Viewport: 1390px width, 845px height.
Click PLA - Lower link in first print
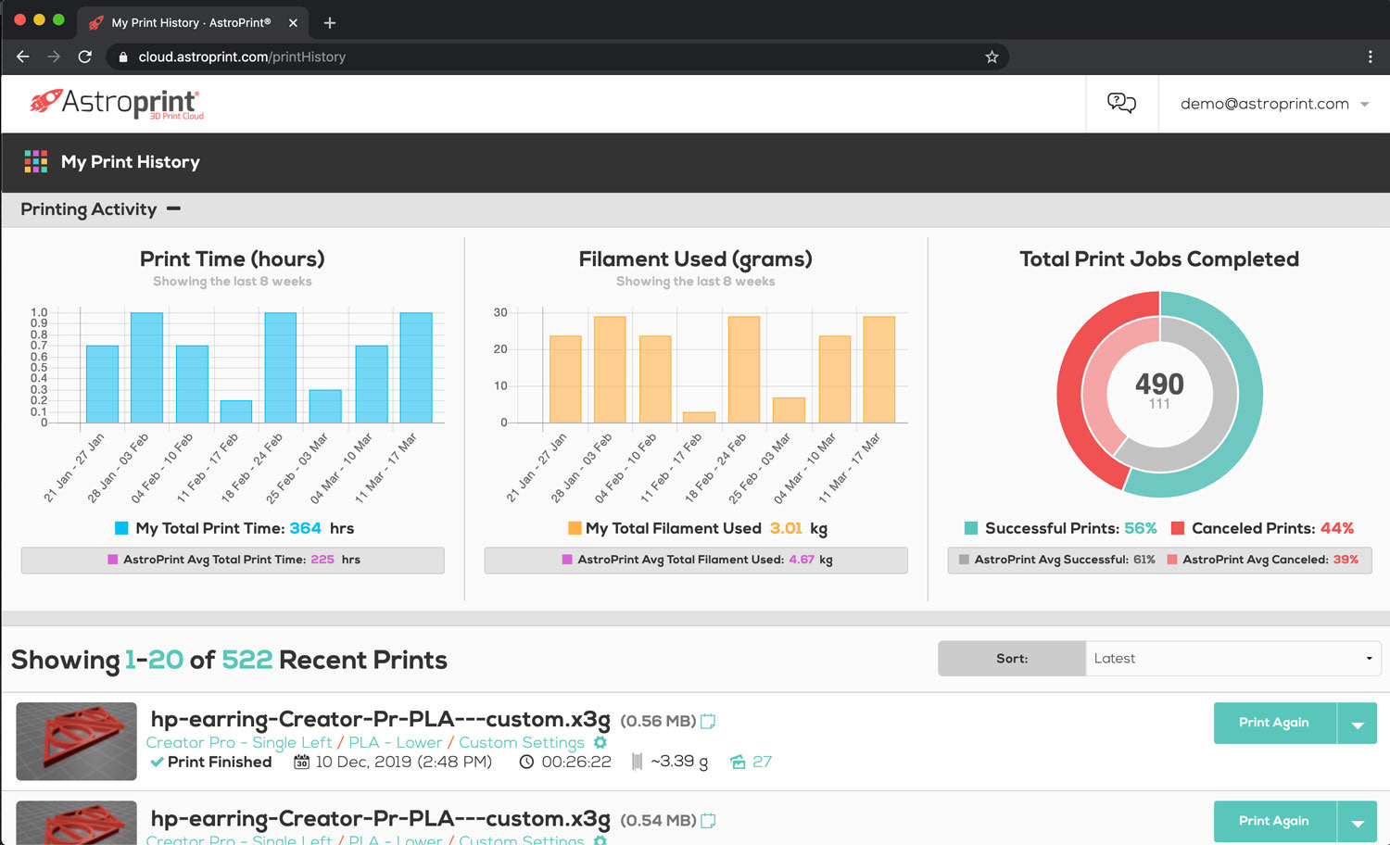(x=396, y=742)
